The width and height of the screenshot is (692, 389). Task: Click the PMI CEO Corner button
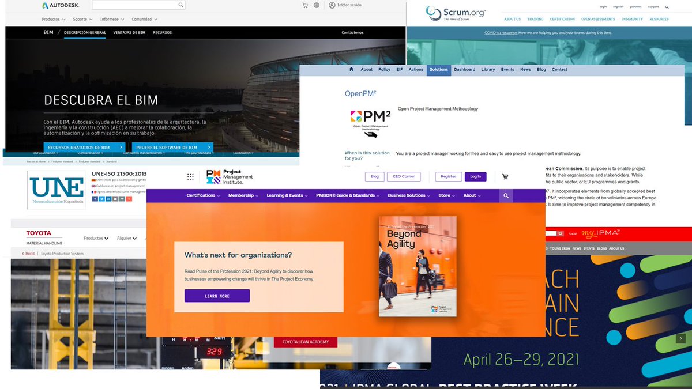(x=404, y=177)
